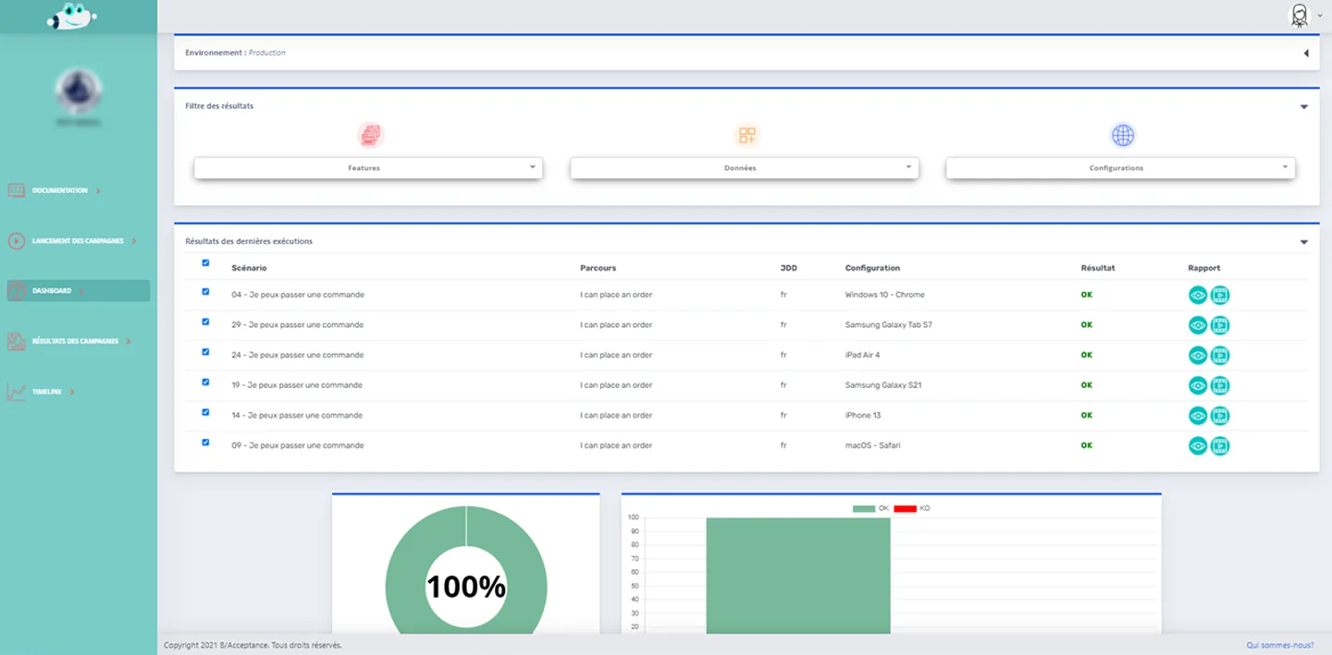Click the Documentation sidebar icon
This screenshot has height=655, width=1332.
click(17, 190)
